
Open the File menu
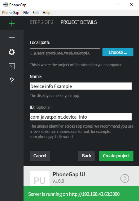tap(26, 13)
